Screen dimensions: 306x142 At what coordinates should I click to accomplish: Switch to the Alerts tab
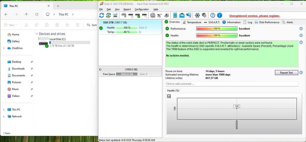[x=287, y=22]
